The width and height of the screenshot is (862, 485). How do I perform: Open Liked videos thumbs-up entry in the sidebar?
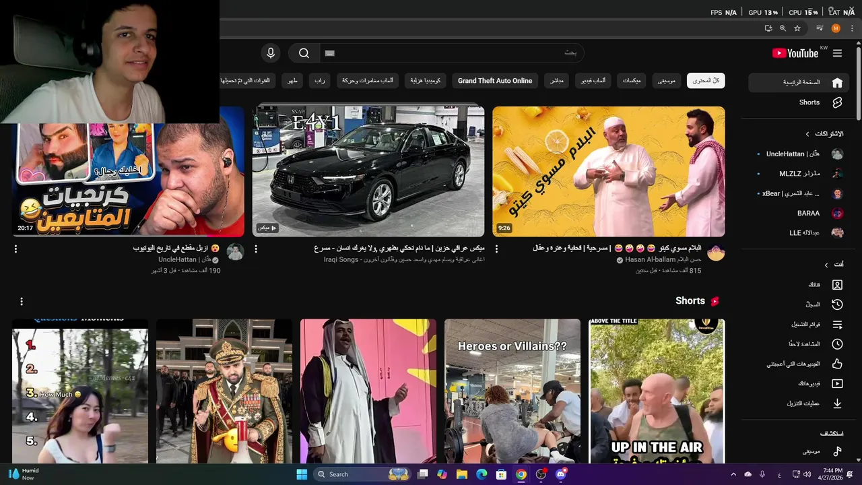(x=799, y=364)
